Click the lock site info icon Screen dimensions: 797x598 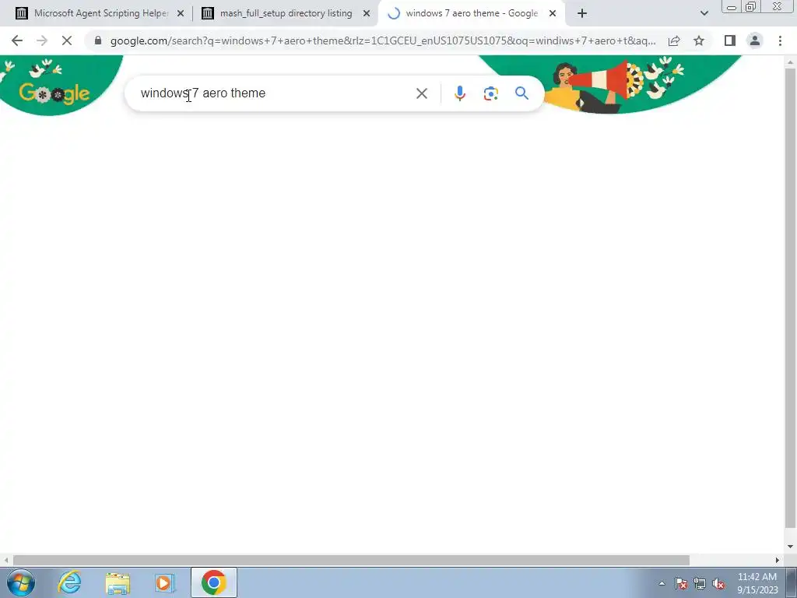(98, 40)
